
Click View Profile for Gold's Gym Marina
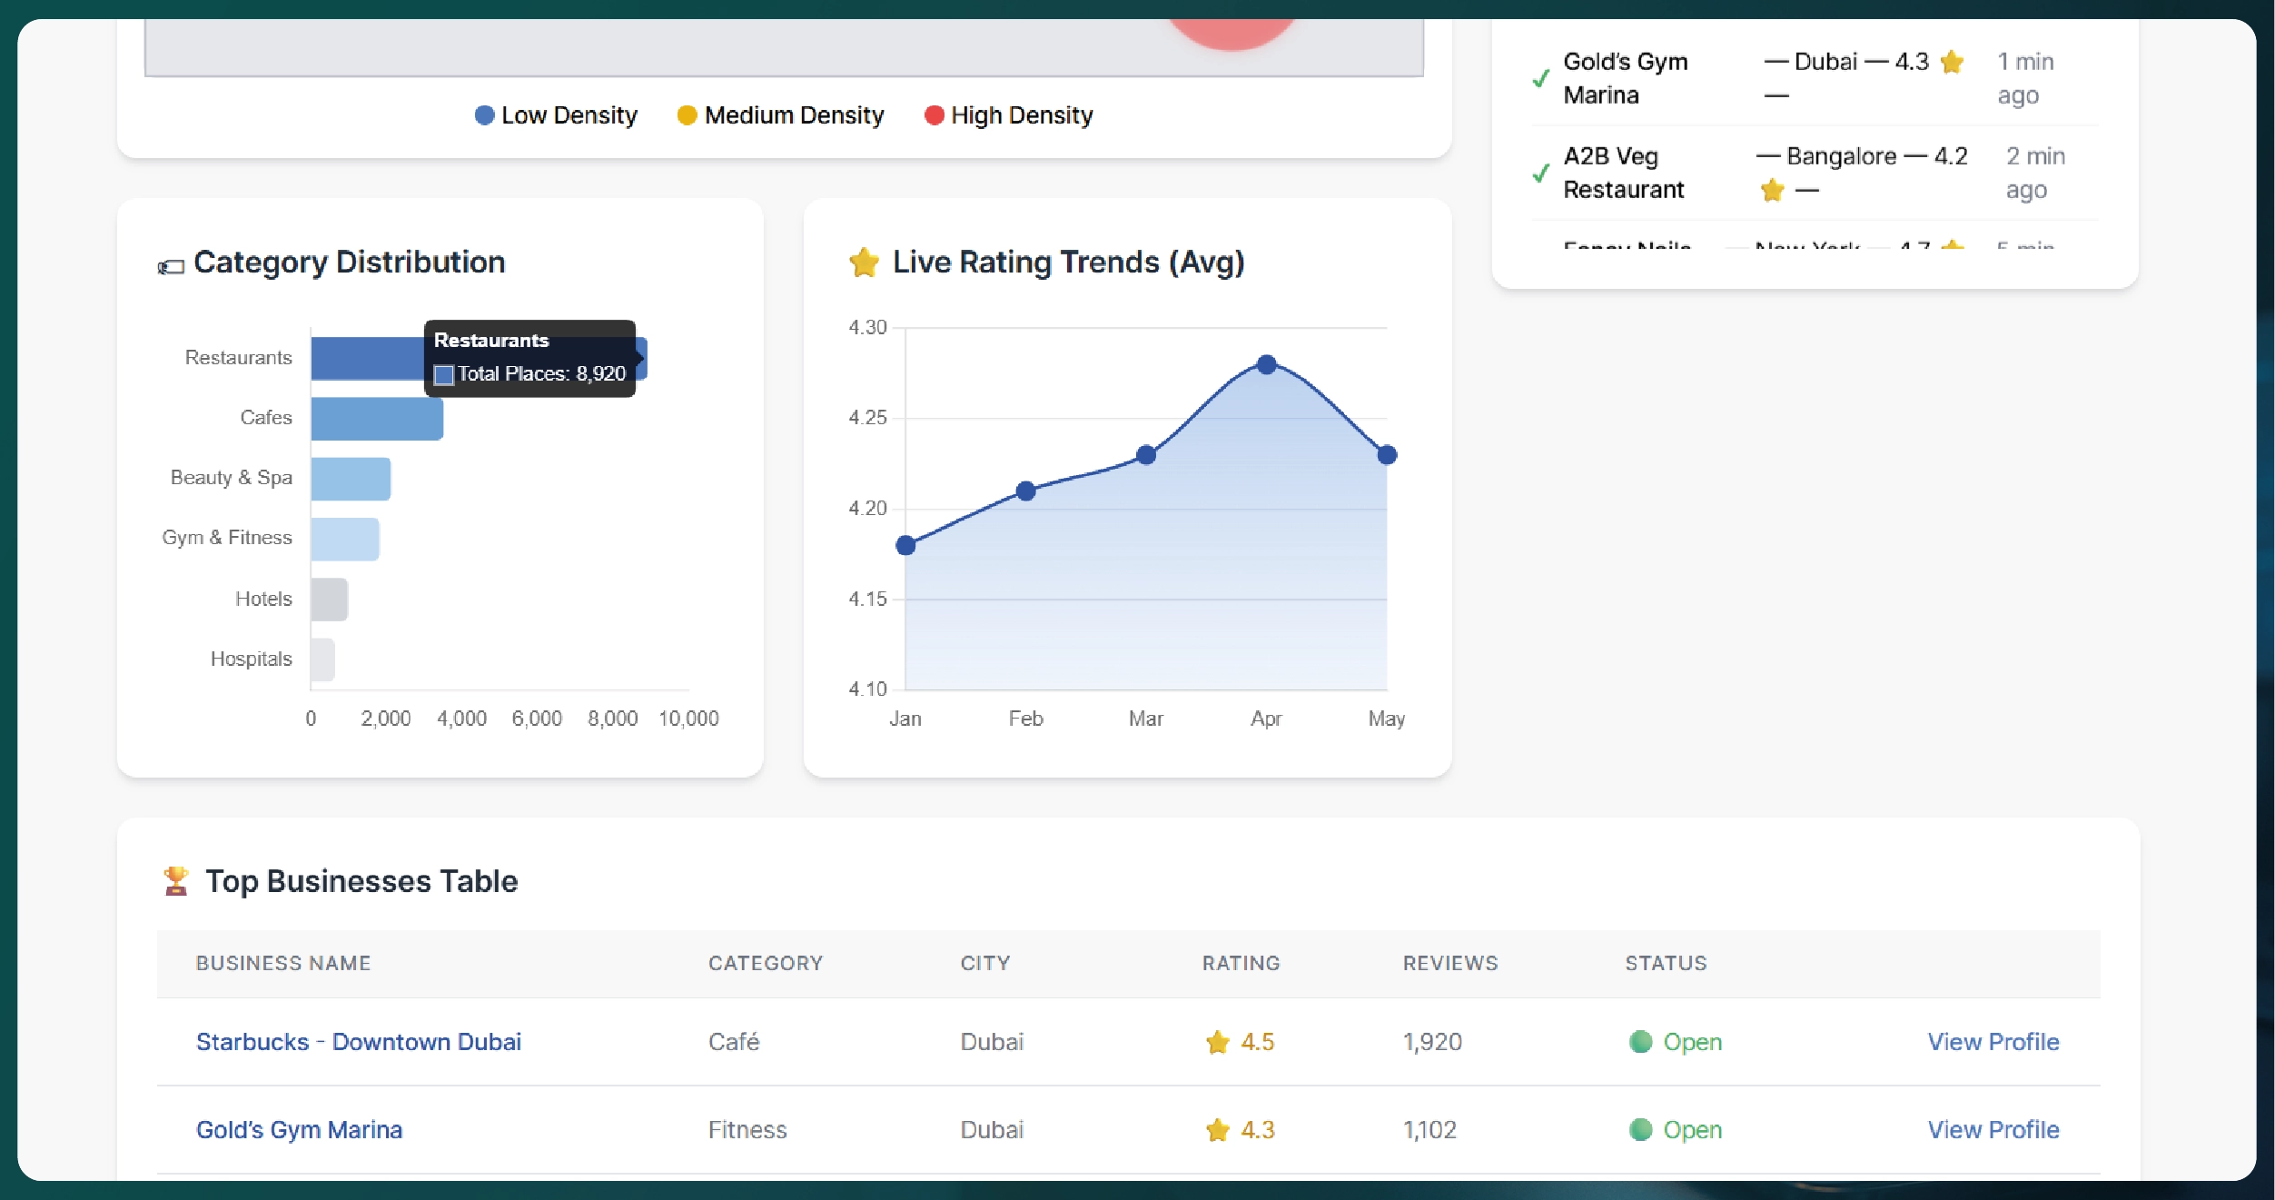point(1993,1130)
